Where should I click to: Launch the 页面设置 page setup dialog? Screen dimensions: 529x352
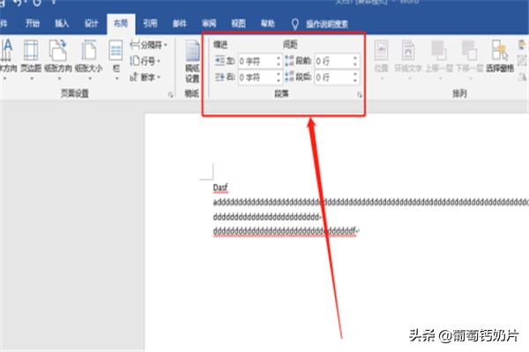(170, 95)
